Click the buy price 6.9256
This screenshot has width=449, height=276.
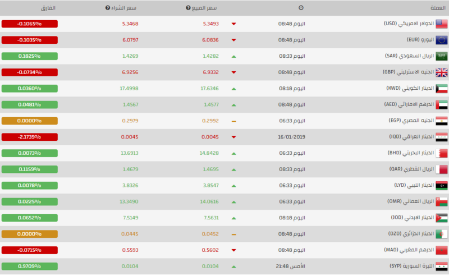point(130,72)
